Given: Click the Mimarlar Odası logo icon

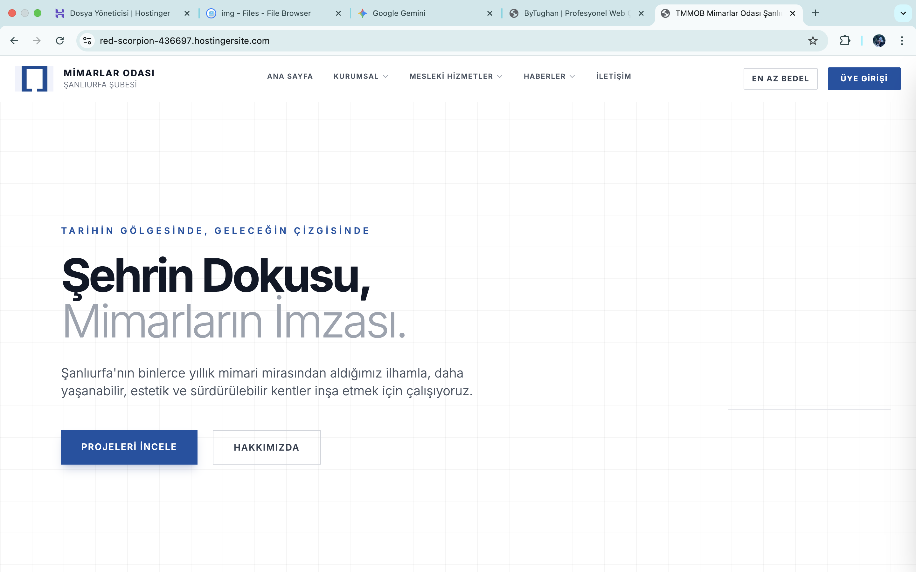Looking at the screenshot, I should pyautogui.click(x=34, y=79).
